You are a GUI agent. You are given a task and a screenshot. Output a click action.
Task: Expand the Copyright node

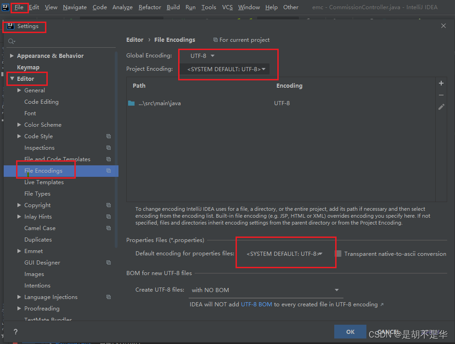(19, 205)
